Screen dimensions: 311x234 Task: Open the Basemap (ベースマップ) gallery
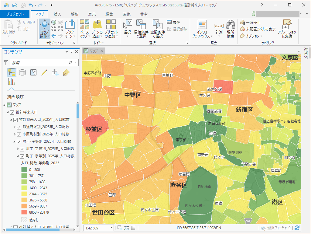point(84,29)
